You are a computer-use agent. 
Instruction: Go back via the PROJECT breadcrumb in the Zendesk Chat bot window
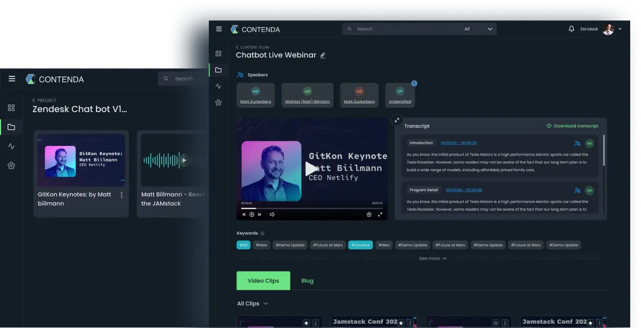coord(45,100)
